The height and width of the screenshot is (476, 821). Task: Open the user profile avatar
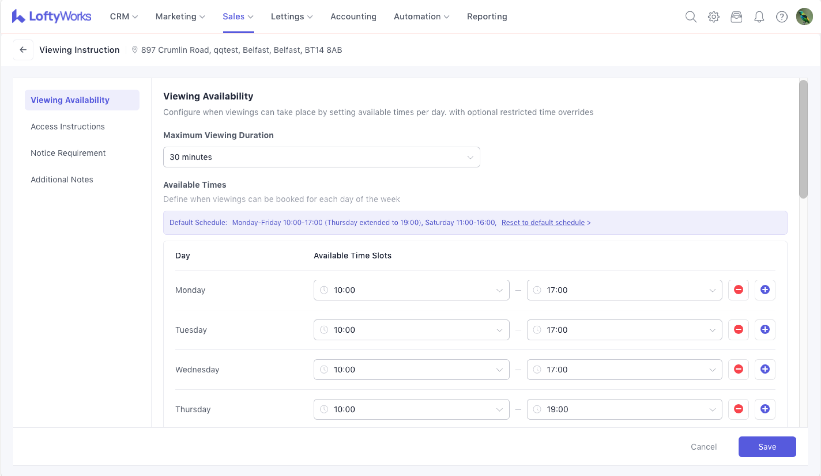pos(804,17)
